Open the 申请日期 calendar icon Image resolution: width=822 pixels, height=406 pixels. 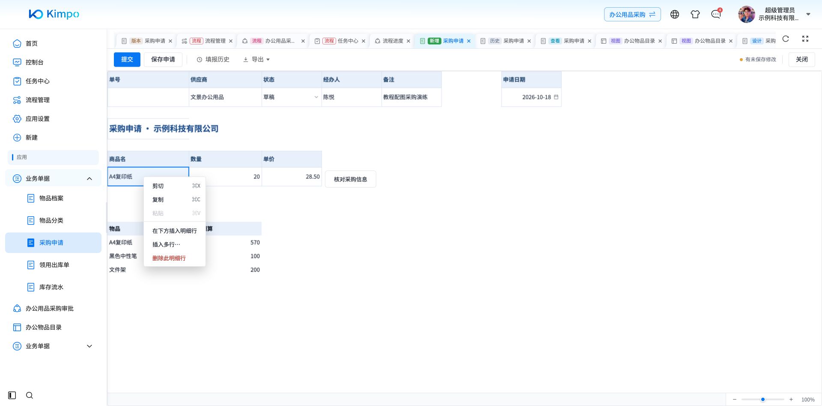click(556, 97)
